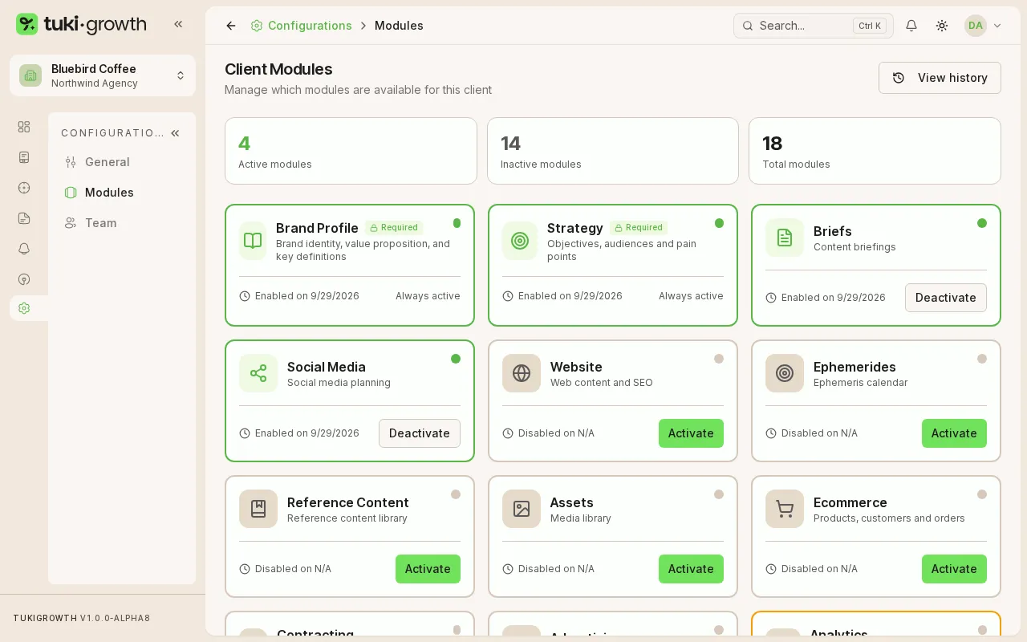Toggle light/dark theme sun icon
This screenshot has height=642, width=1027.
[x=942, y=26]
